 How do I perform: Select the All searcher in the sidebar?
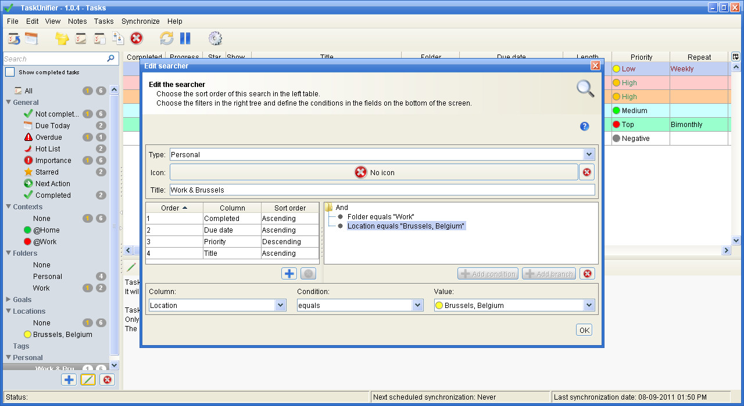[x=28, y=91]
